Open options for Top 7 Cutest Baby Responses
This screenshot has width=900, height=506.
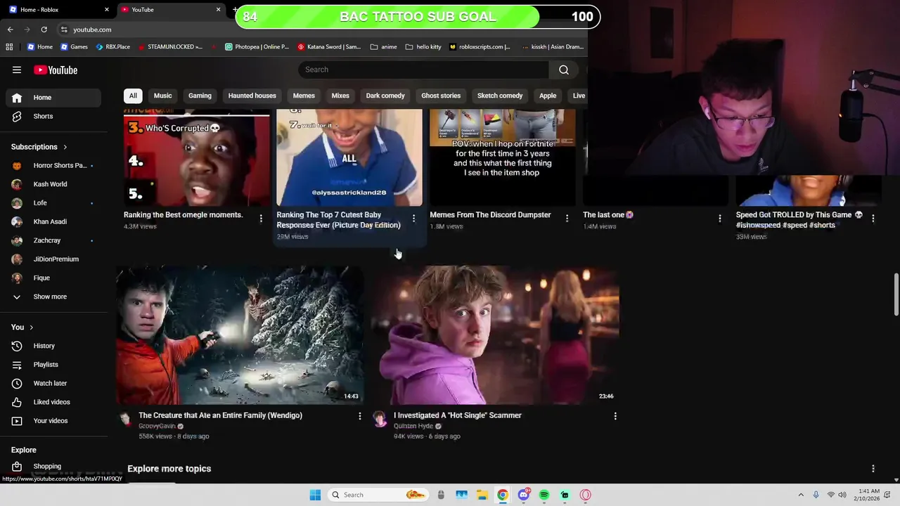(x=413, y=219)
